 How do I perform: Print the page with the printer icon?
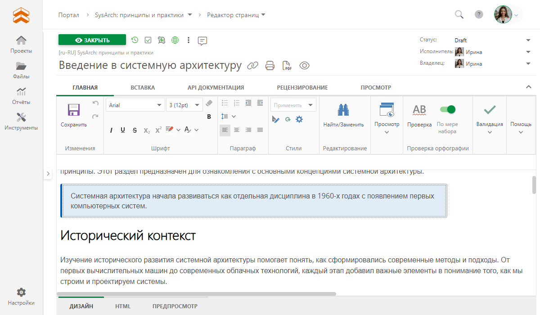[270, 66]
